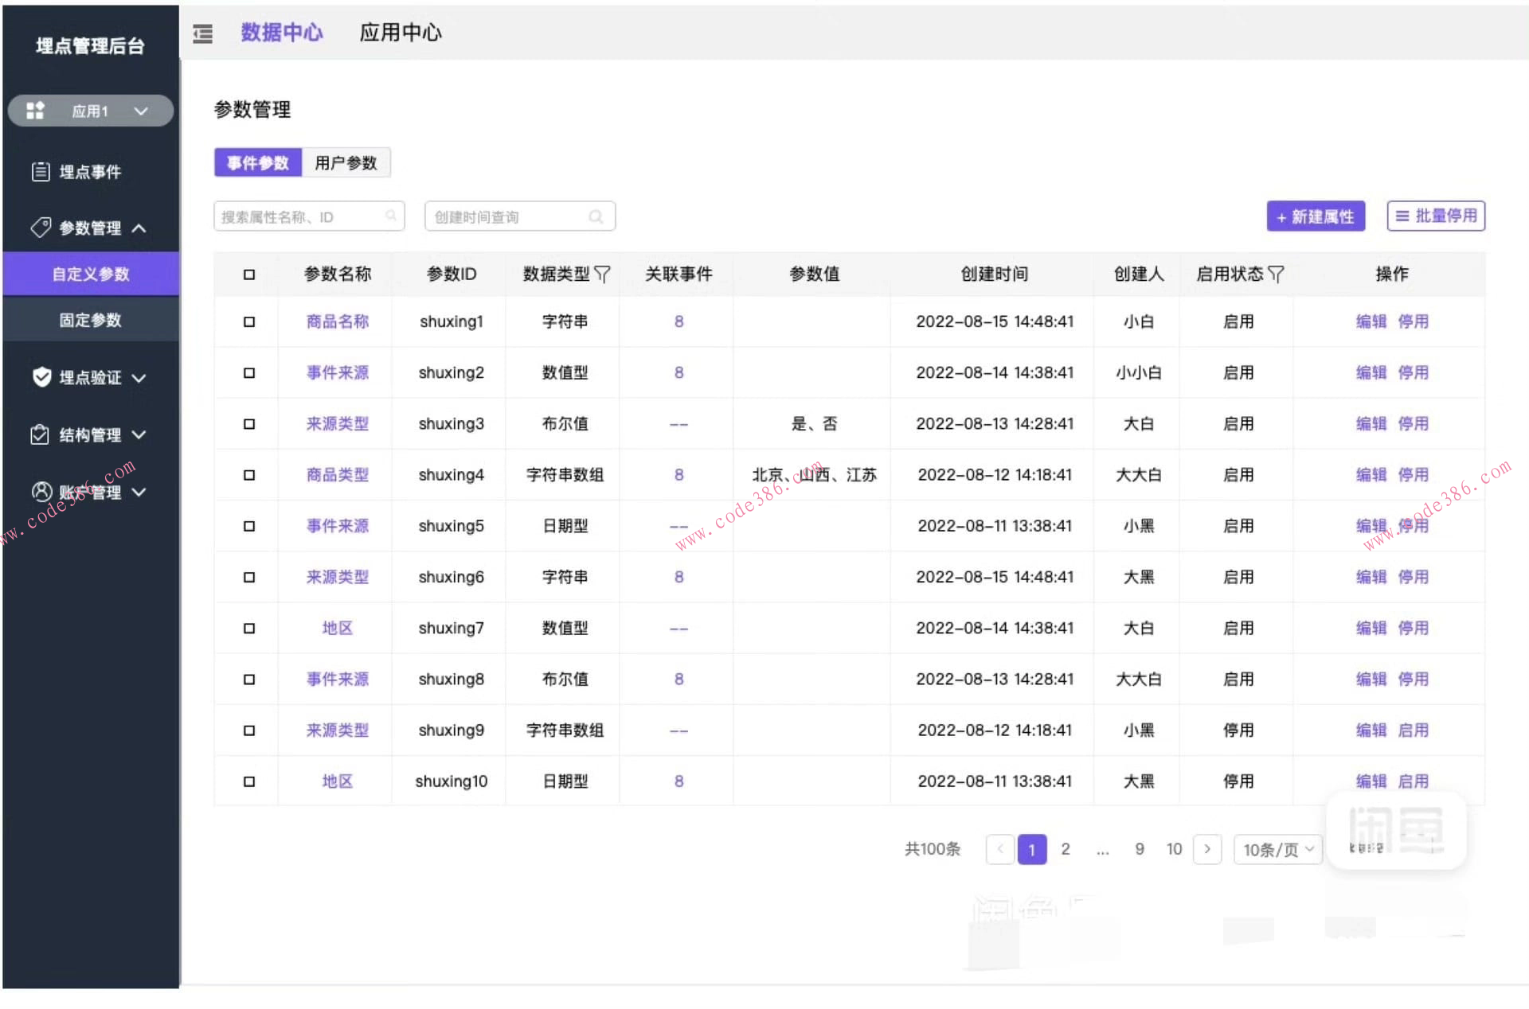The image size is (1529, 1009).
Task: Open the 应用中心 menu item
Action: point(401,33)
